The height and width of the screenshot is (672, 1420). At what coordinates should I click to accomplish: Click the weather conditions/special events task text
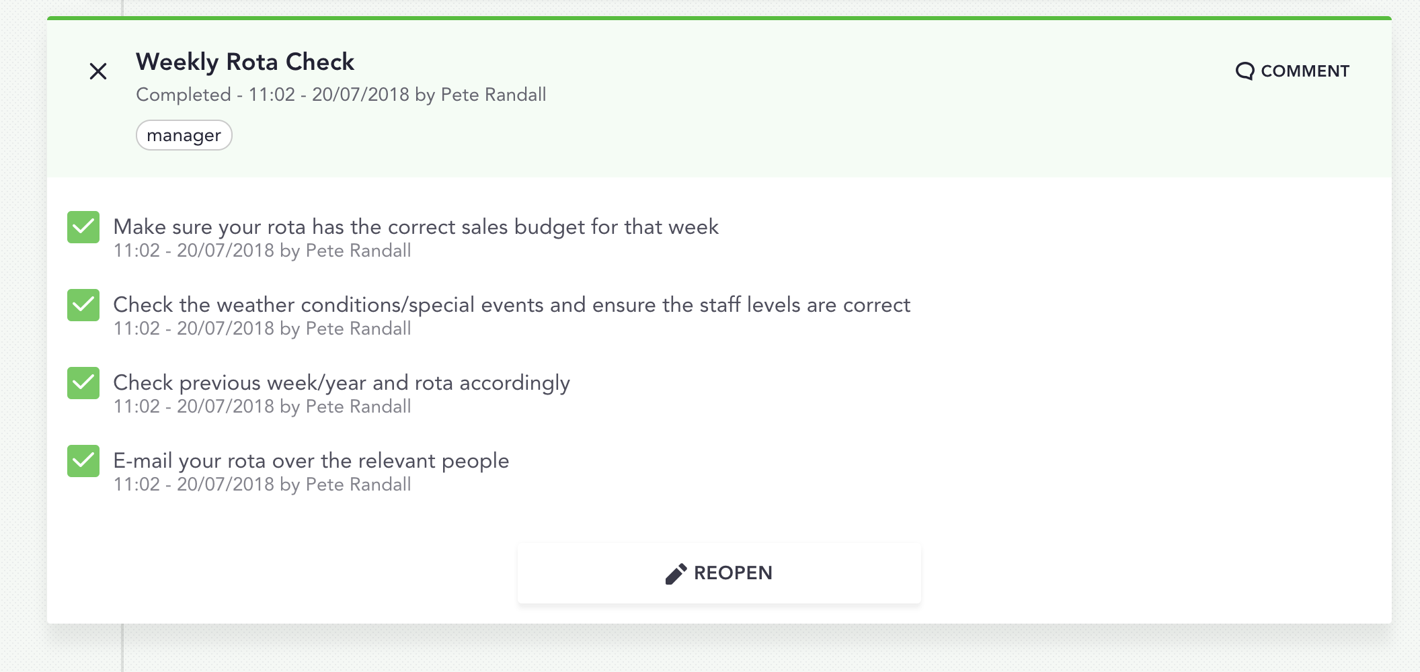click(511, 305)
